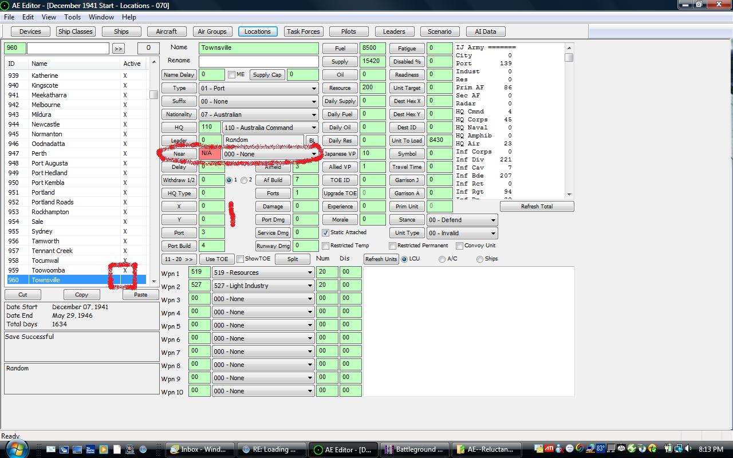This screenshot has height=458, width=733.
Task: Toggle the ME checkbox
Action: coord(231,74)
